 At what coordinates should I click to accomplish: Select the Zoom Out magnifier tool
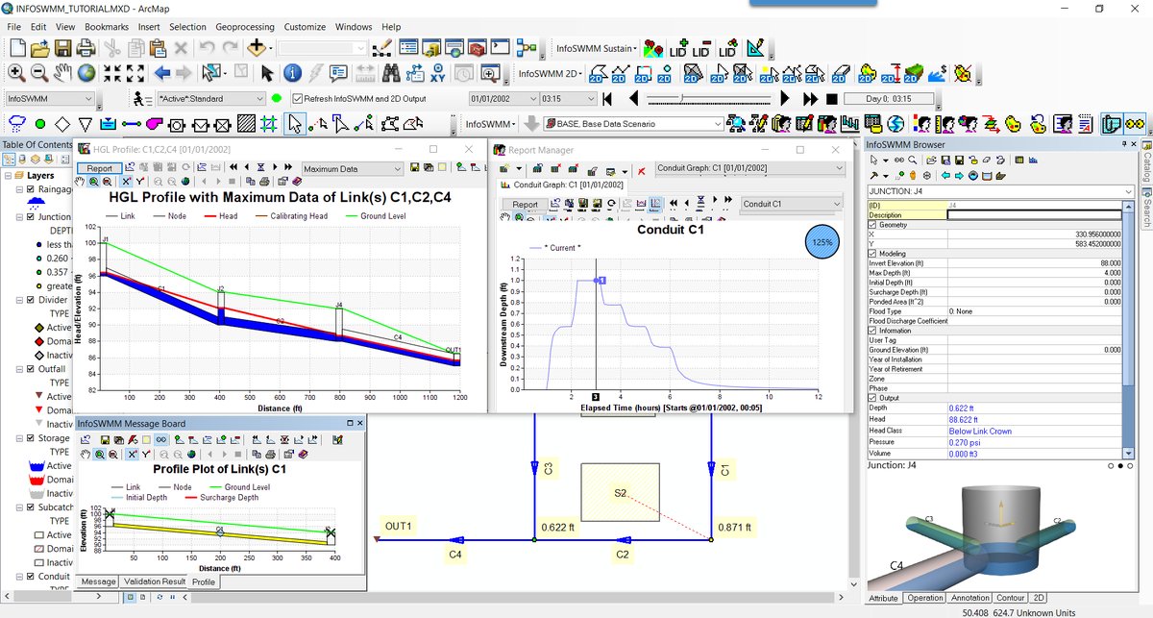tap(39, 72)
